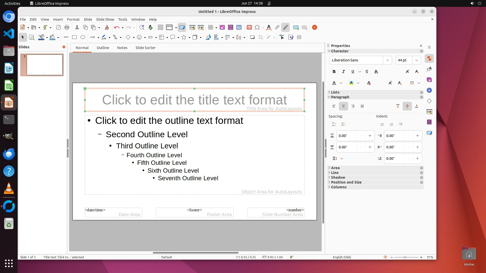
Task: Export directly as PDF icon
Action: [58, 28]
